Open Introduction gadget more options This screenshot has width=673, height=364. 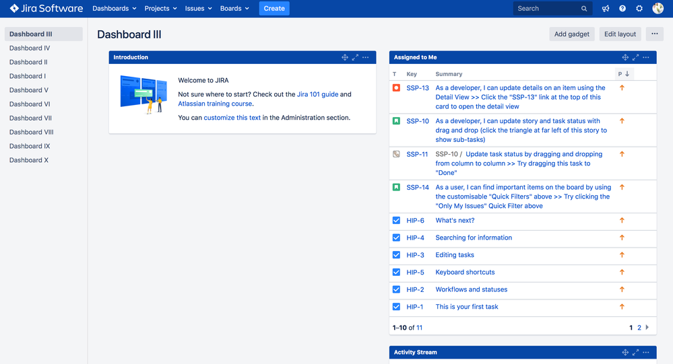pyautogui.click(x=365, y=57)
